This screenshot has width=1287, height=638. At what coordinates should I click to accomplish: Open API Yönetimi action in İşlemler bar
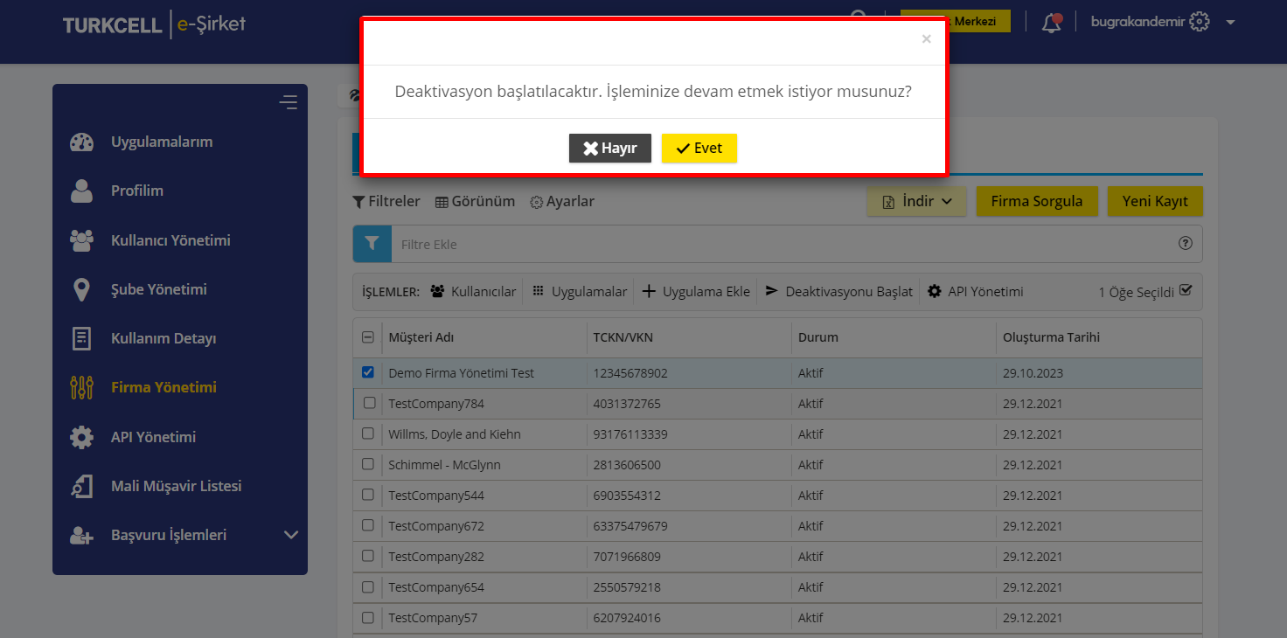point(975,292)
